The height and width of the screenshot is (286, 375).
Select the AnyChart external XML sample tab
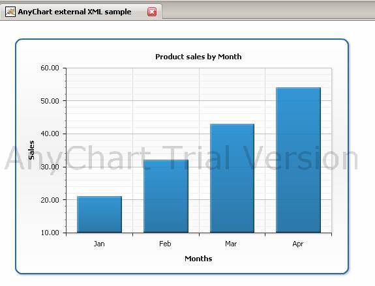(81, 12)
